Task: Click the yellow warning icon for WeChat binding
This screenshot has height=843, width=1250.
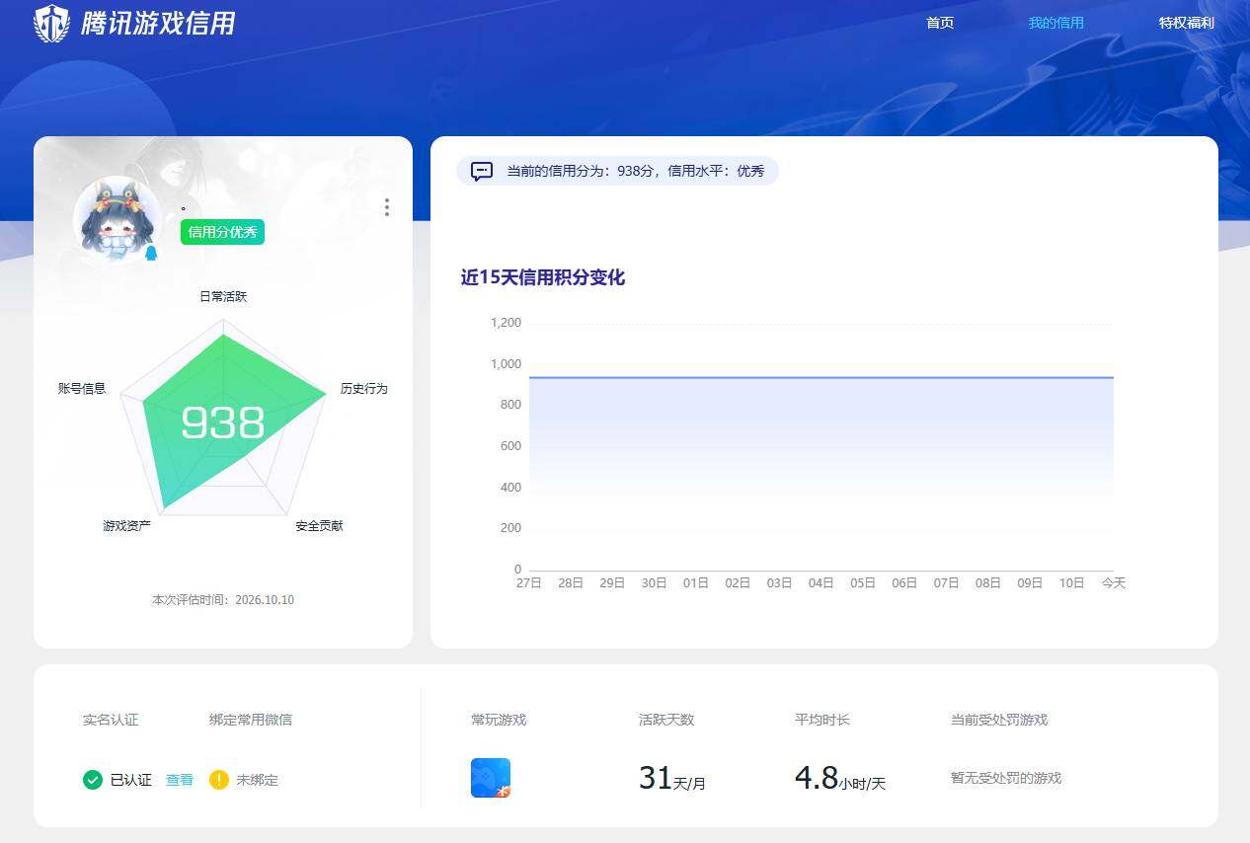Action: [219, 780]
